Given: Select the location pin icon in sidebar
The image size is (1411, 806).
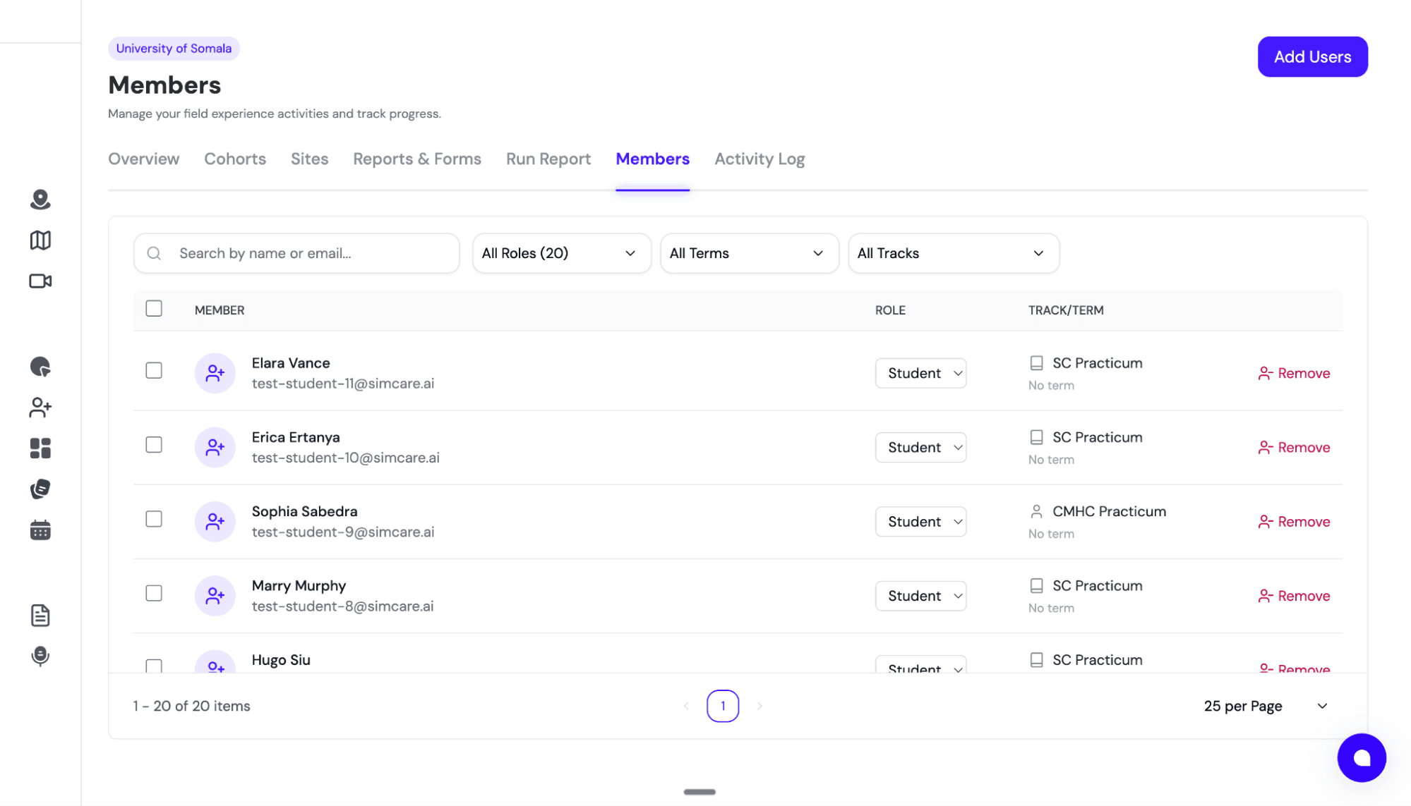Looking at the screenshot, I should click(x=40, y=200).
